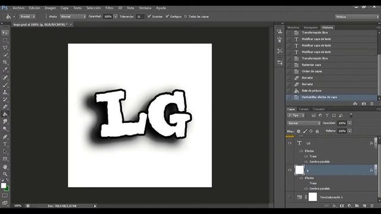Create a new layer

[364, 206]
